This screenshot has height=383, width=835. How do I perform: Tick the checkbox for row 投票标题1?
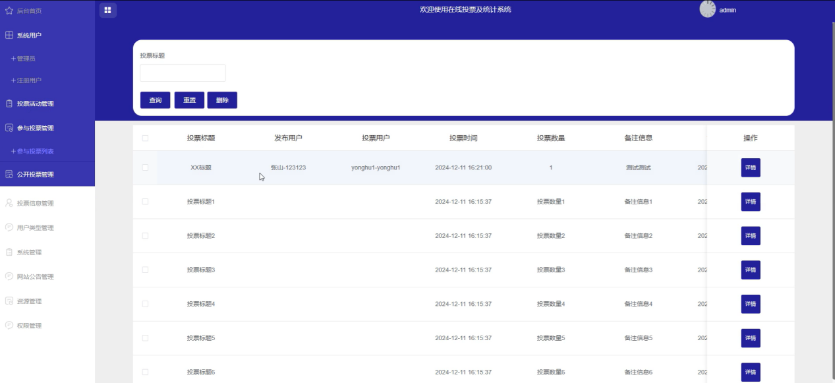145,202
